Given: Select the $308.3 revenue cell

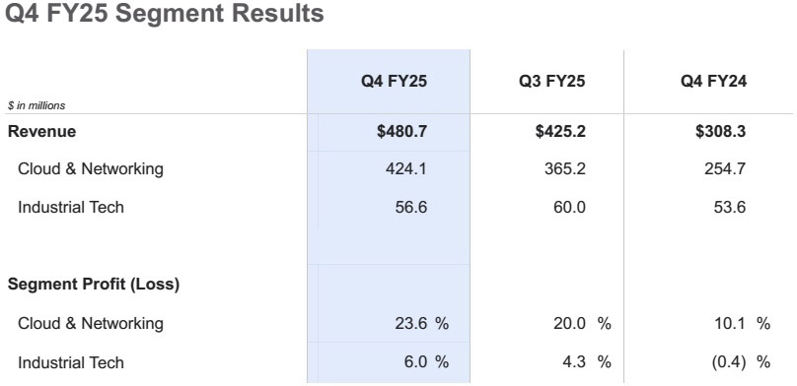Looking at the screenshot, I should click(x=721, y=131).
